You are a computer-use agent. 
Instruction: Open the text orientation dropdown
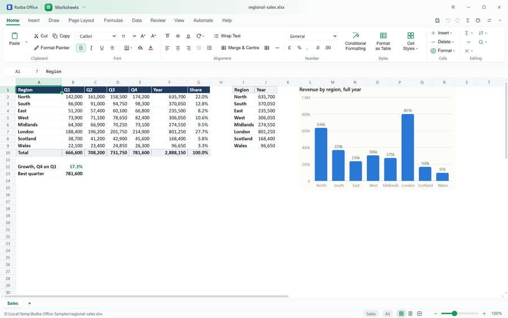[x=200, y=36]
